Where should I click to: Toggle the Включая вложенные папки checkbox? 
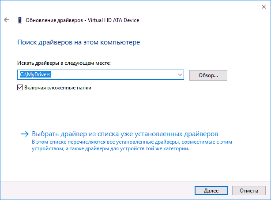(x=20, y=88)
